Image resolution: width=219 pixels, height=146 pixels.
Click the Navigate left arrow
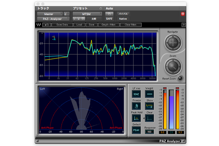coord(167,43)
